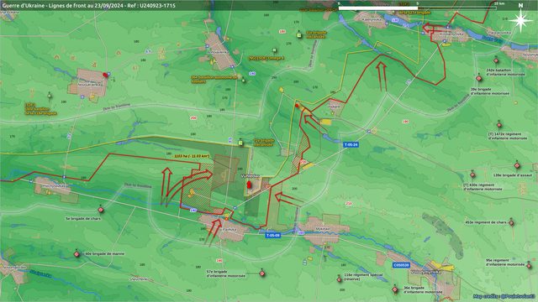Click green 72e brigade mécanisée square near Vuhledar
Viewport: 538px width, 302px height.
[241, 143]
